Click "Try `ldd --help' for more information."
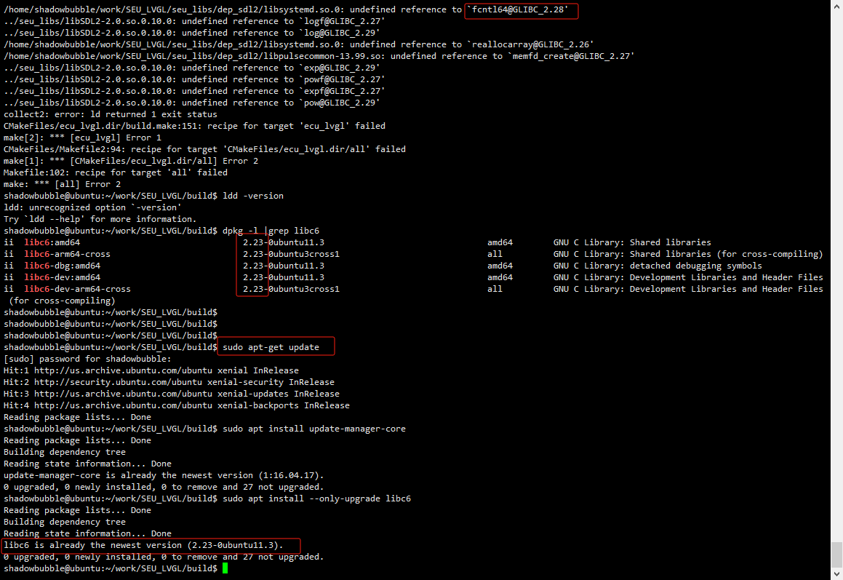 coord(100,219)
